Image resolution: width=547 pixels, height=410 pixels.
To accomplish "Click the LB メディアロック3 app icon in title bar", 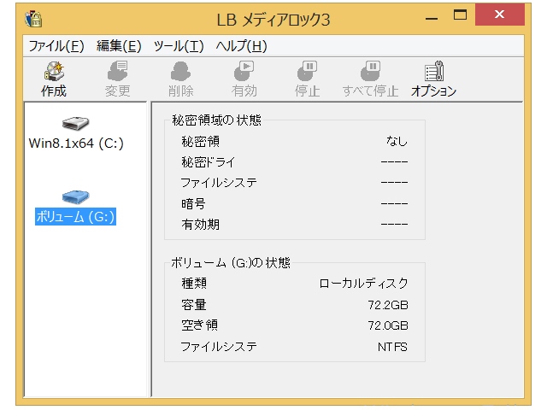I will pos(33,19).
